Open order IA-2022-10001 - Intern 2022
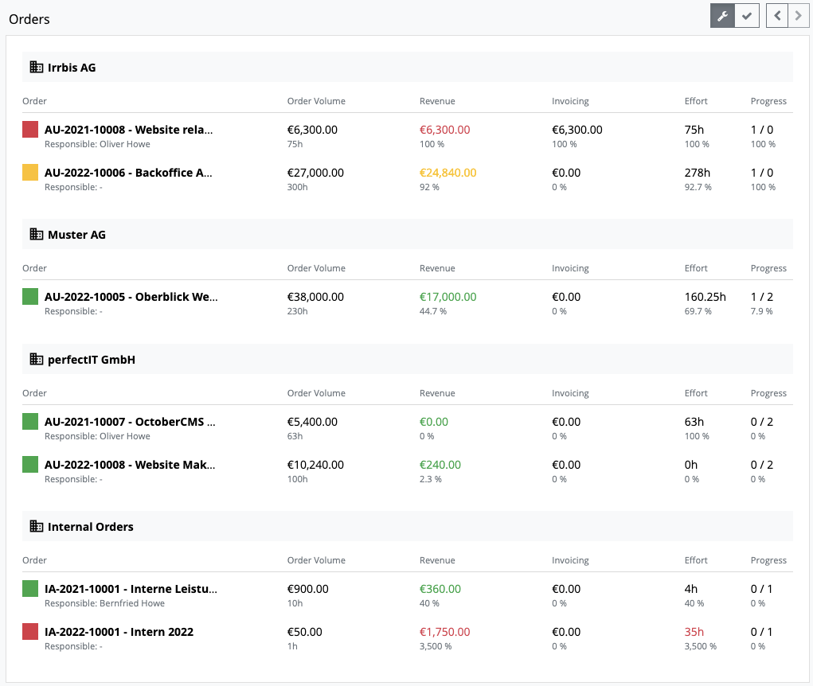 [x=119, y=632]
